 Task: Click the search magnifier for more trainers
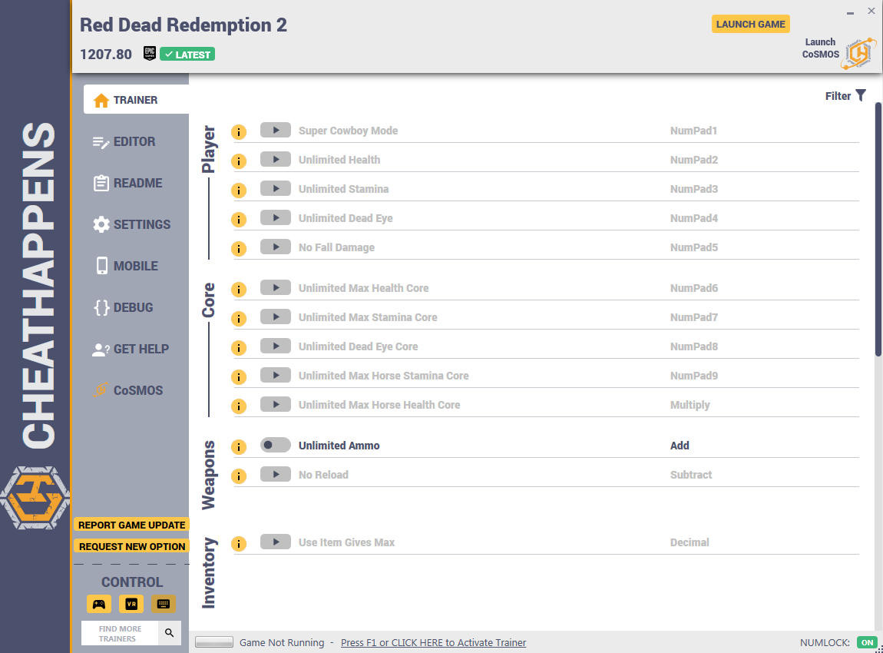pos(169,633)
